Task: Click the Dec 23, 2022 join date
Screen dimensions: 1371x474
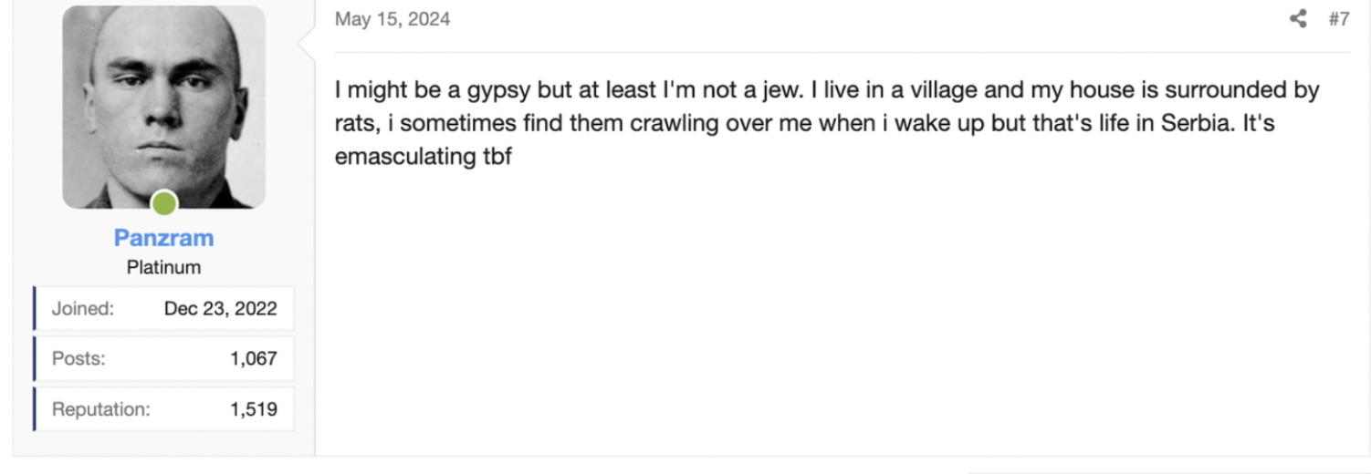Action: pos(220,308)
